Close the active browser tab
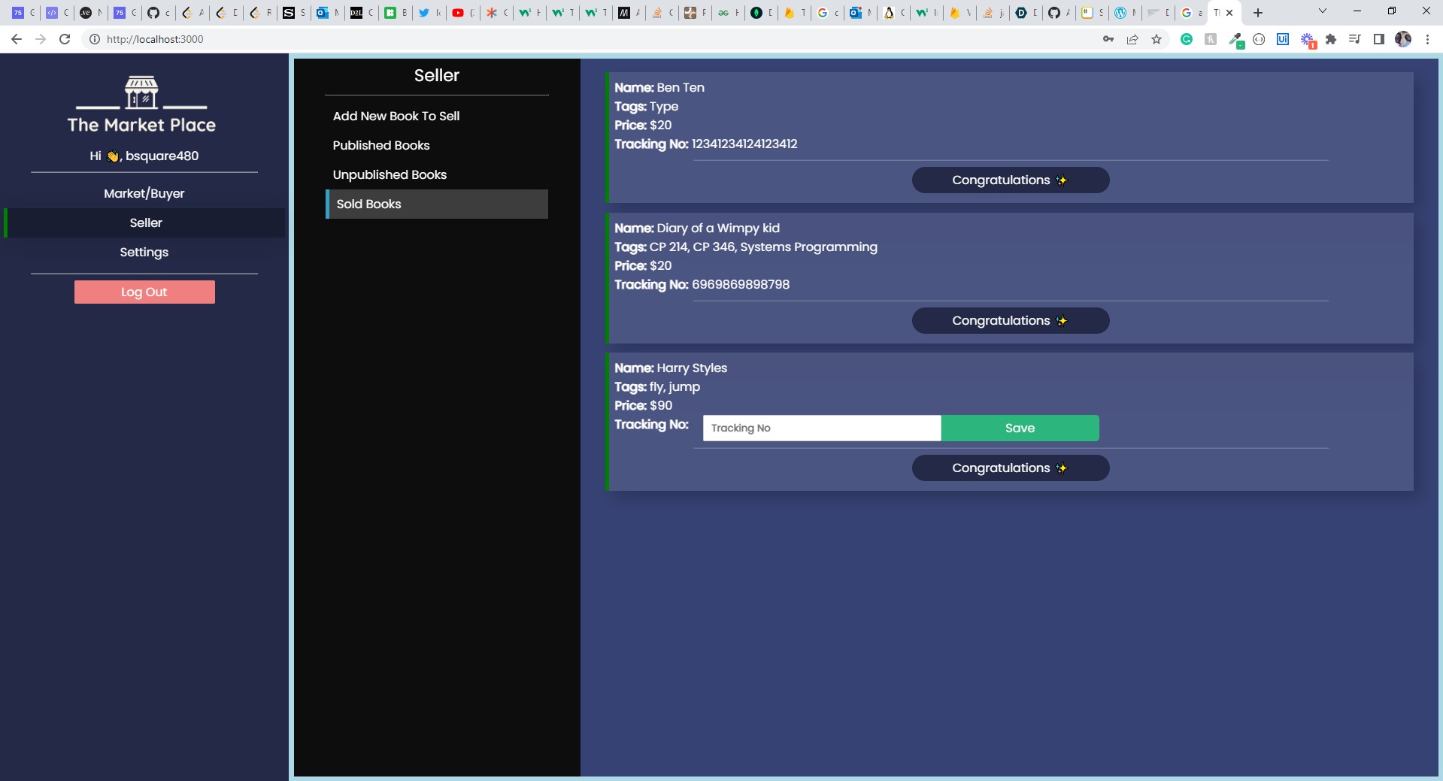The image size is (1443, 781). tap(1229, 13)
